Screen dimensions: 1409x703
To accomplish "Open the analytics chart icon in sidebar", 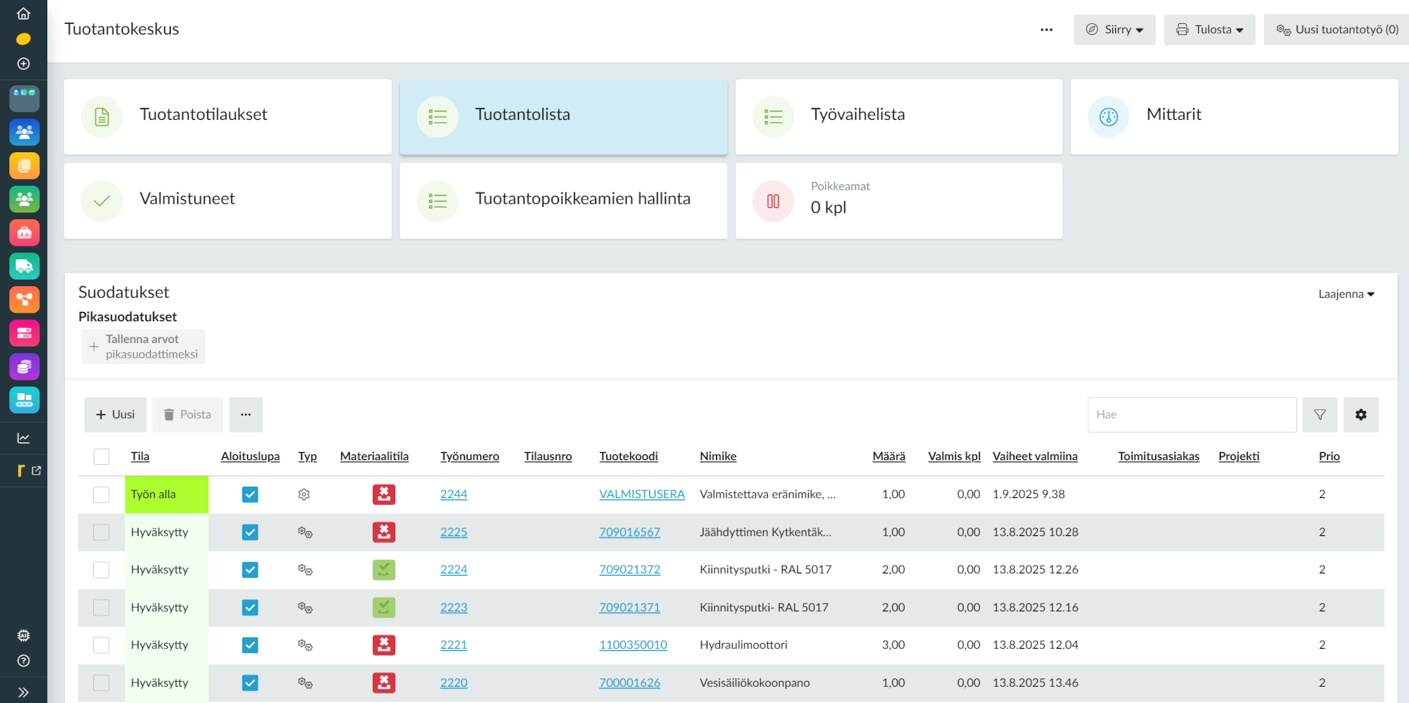I will tap(23, 437).
